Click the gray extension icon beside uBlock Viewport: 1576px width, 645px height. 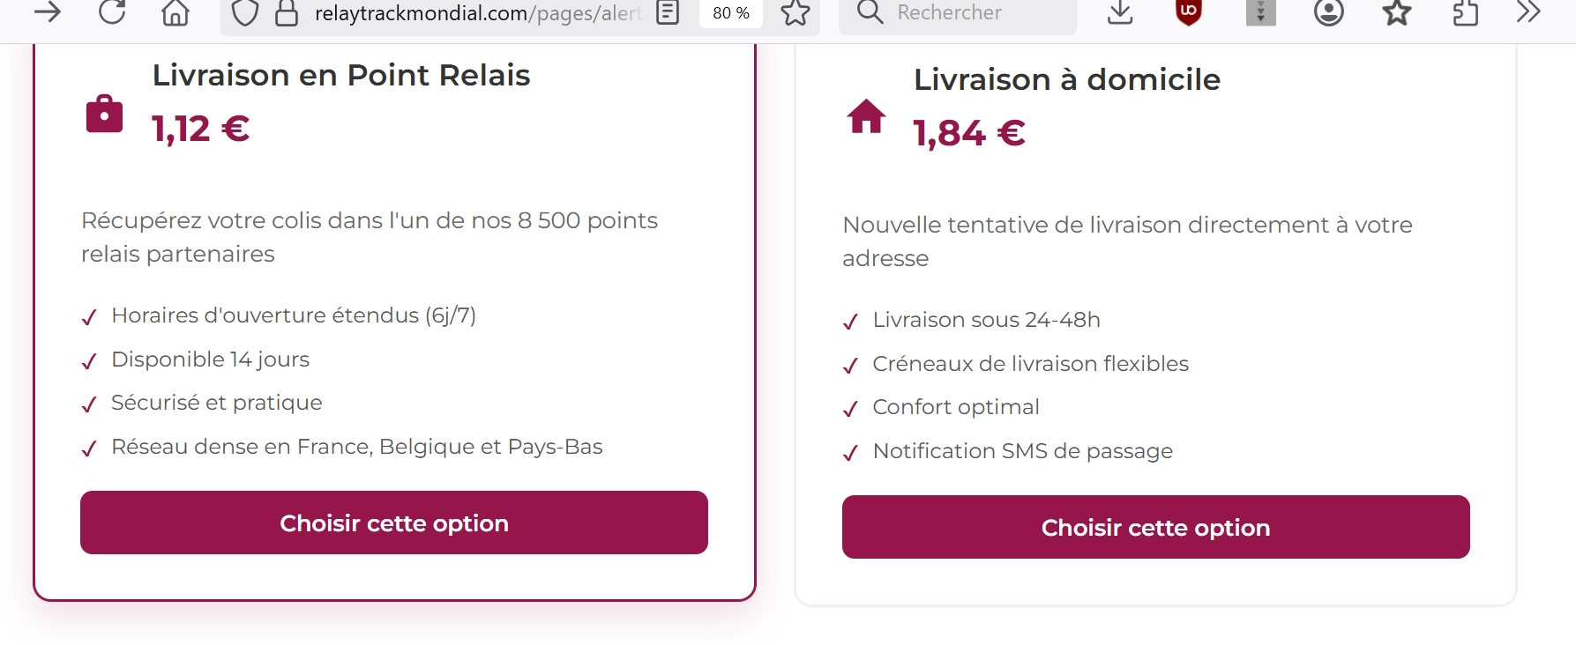point(1260,12)
